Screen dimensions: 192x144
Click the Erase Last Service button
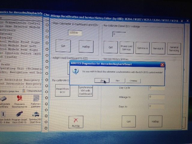[127, 48]
